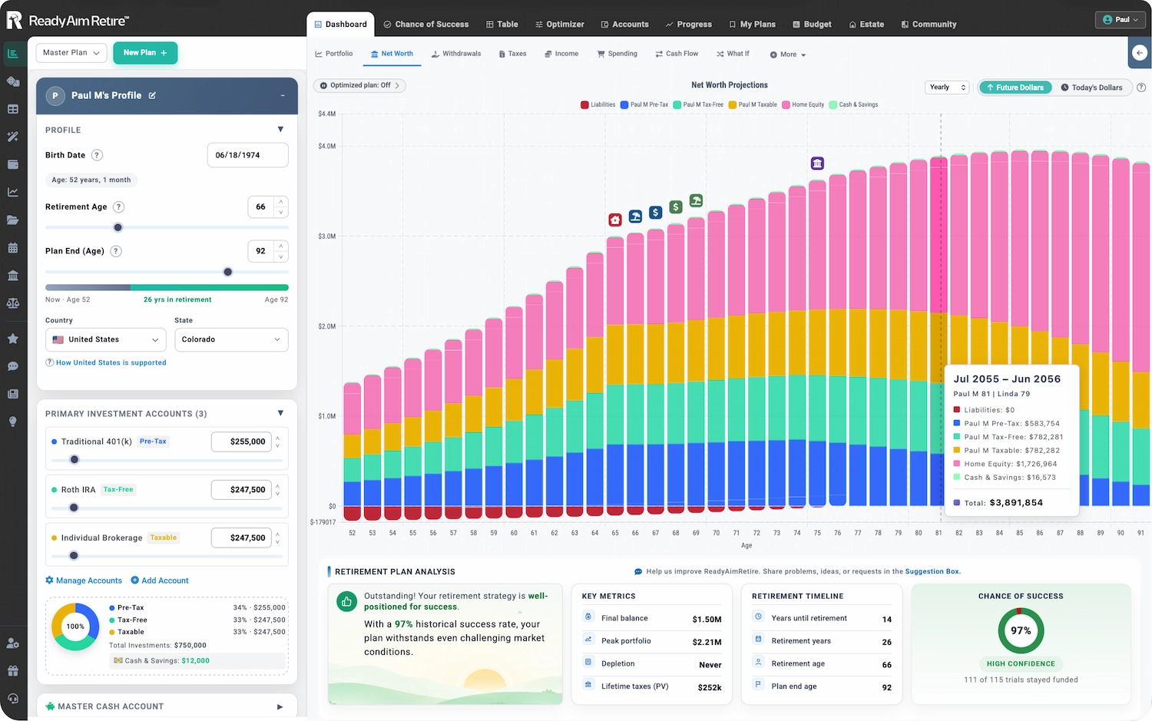
Task: Open the Suggestion Box link
Action: point(932,571)
